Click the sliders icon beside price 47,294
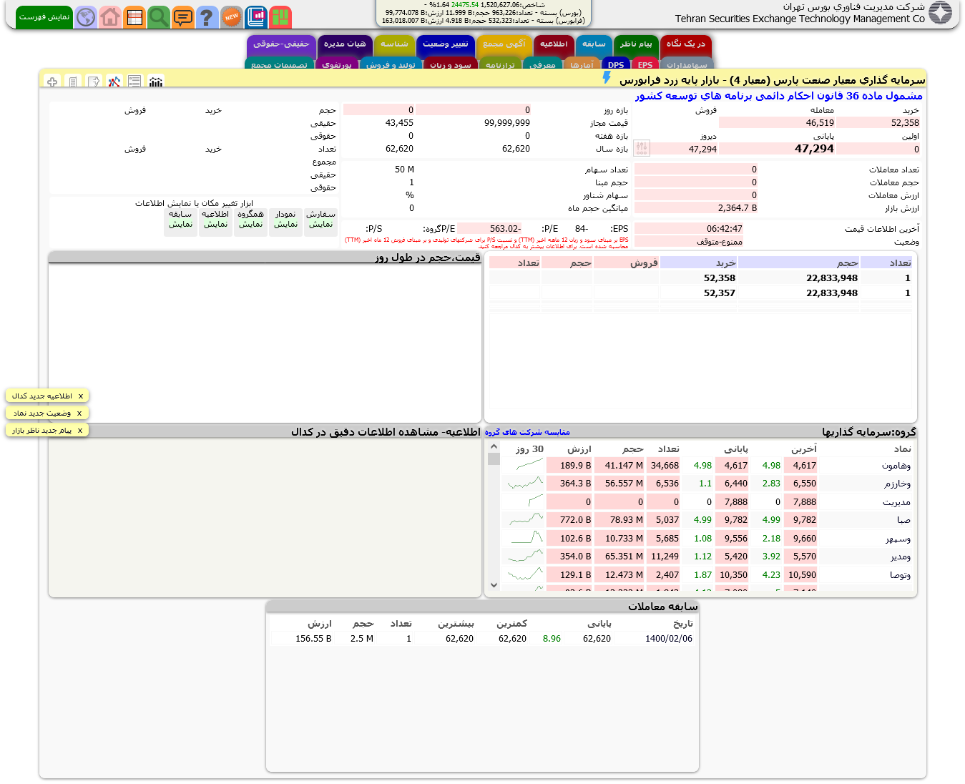This screenshot has height=784, width=965. point(642,148)
